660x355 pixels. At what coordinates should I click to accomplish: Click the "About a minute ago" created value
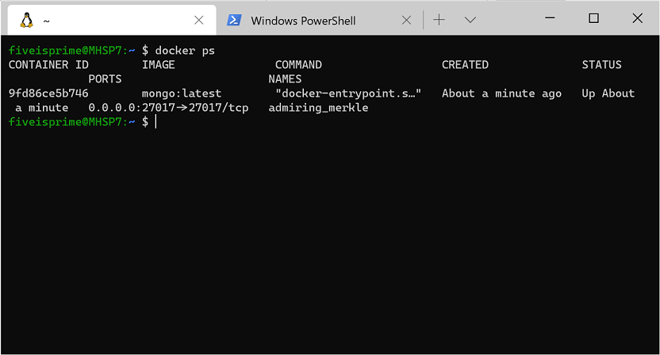[501, 94]
